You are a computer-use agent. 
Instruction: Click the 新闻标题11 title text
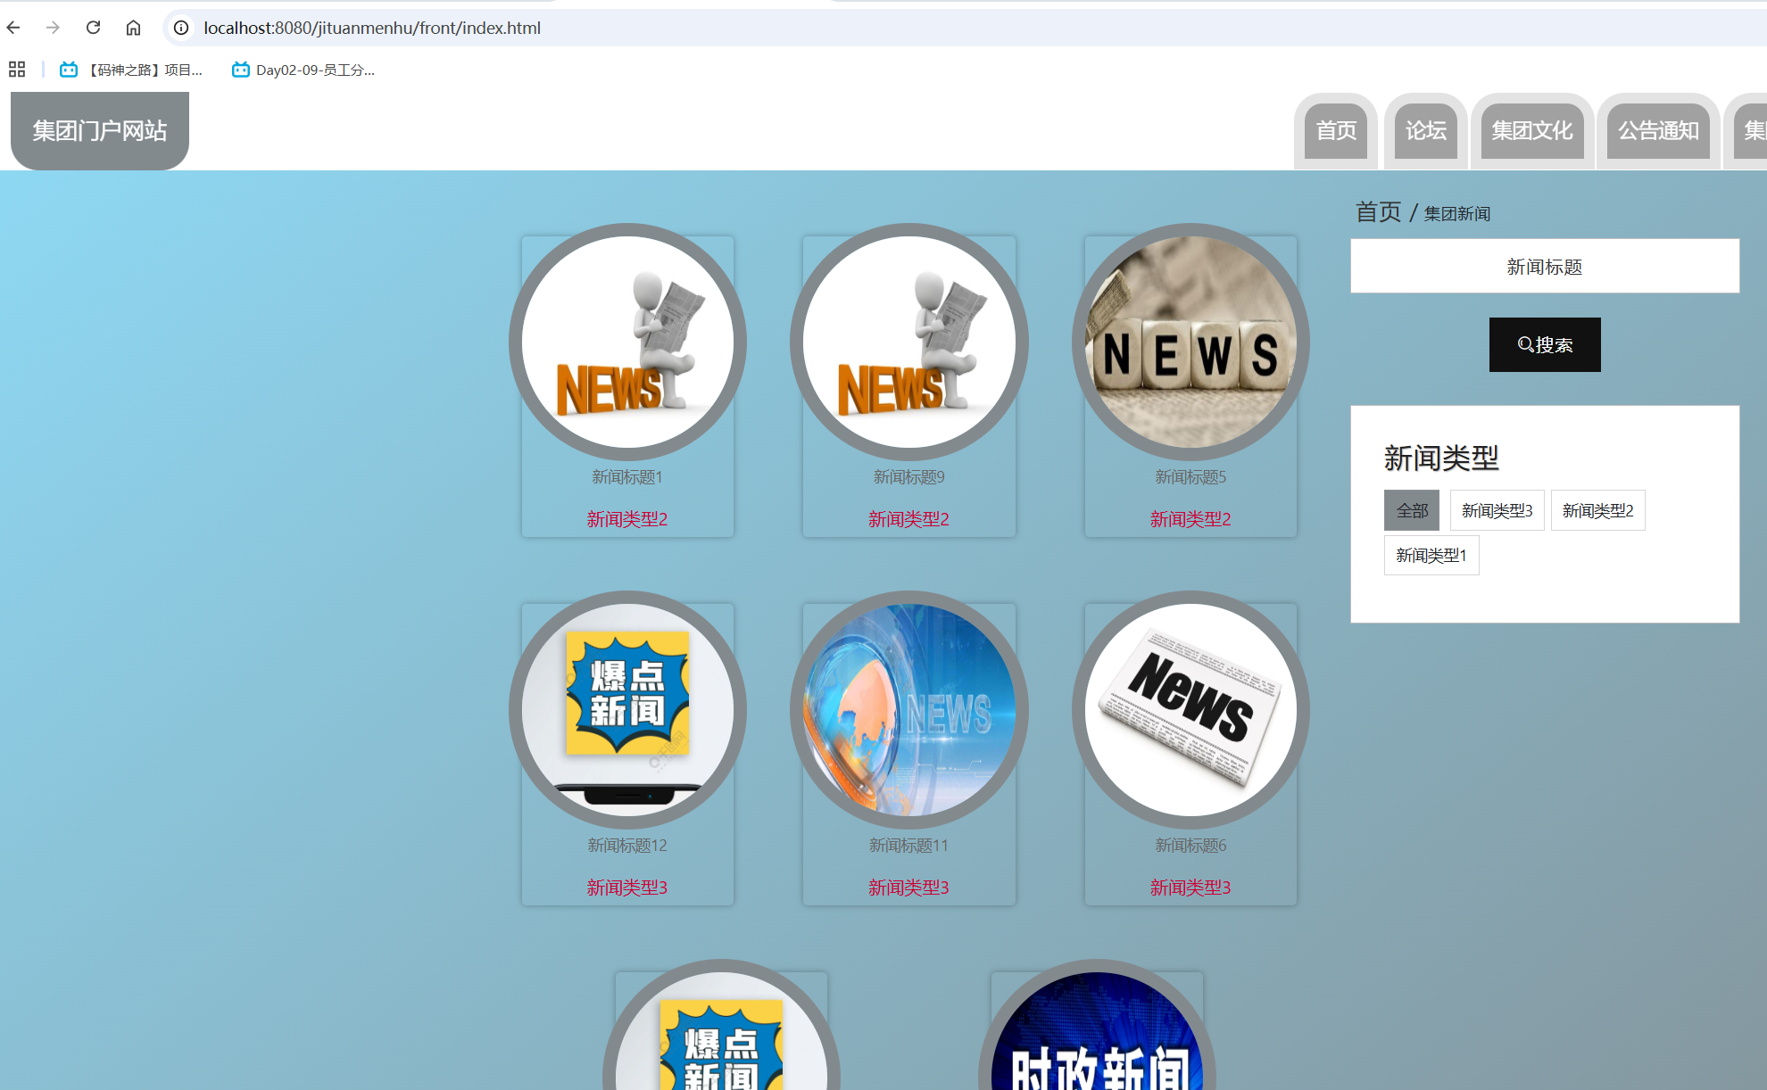pos(908,845)
